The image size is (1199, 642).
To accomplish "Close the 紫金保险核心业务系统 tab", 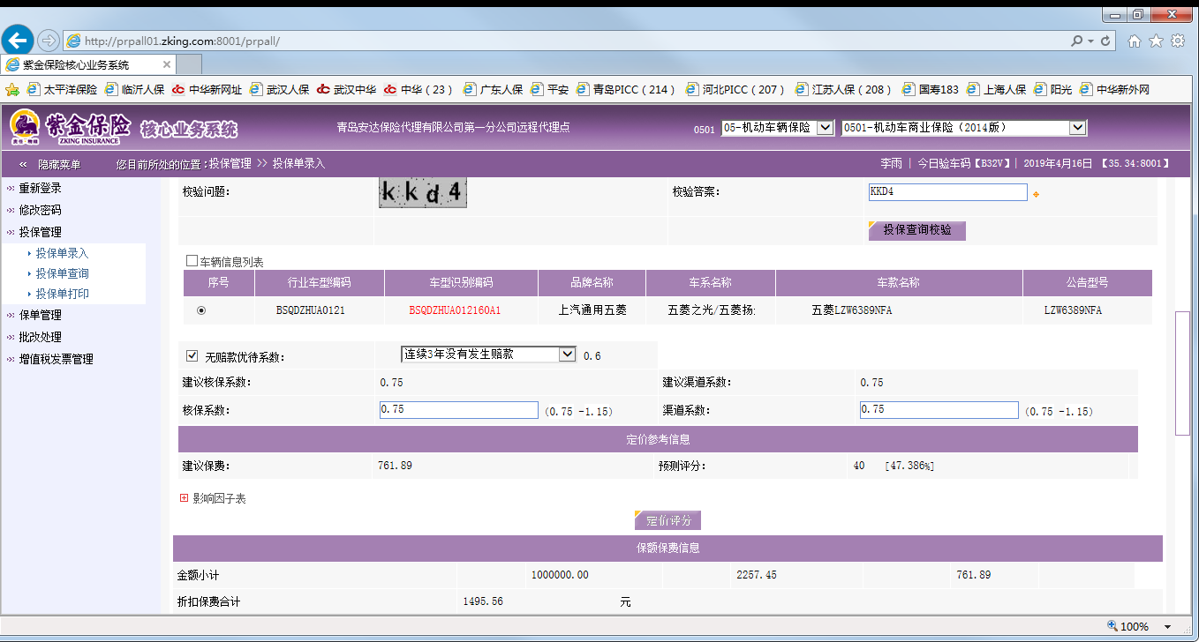I will pyautogui.click(x=166, y=65).
